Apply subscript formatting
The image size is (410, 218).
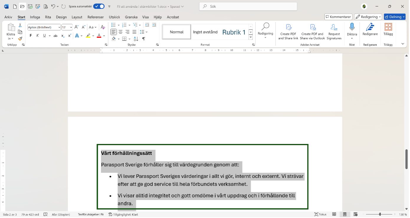coord(63,36)
